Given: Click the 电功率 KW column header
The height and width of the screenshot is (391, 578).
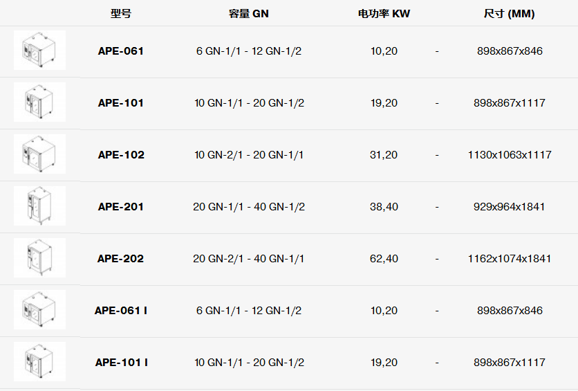Looking at the screenshot, I should (x=384, y=14).
